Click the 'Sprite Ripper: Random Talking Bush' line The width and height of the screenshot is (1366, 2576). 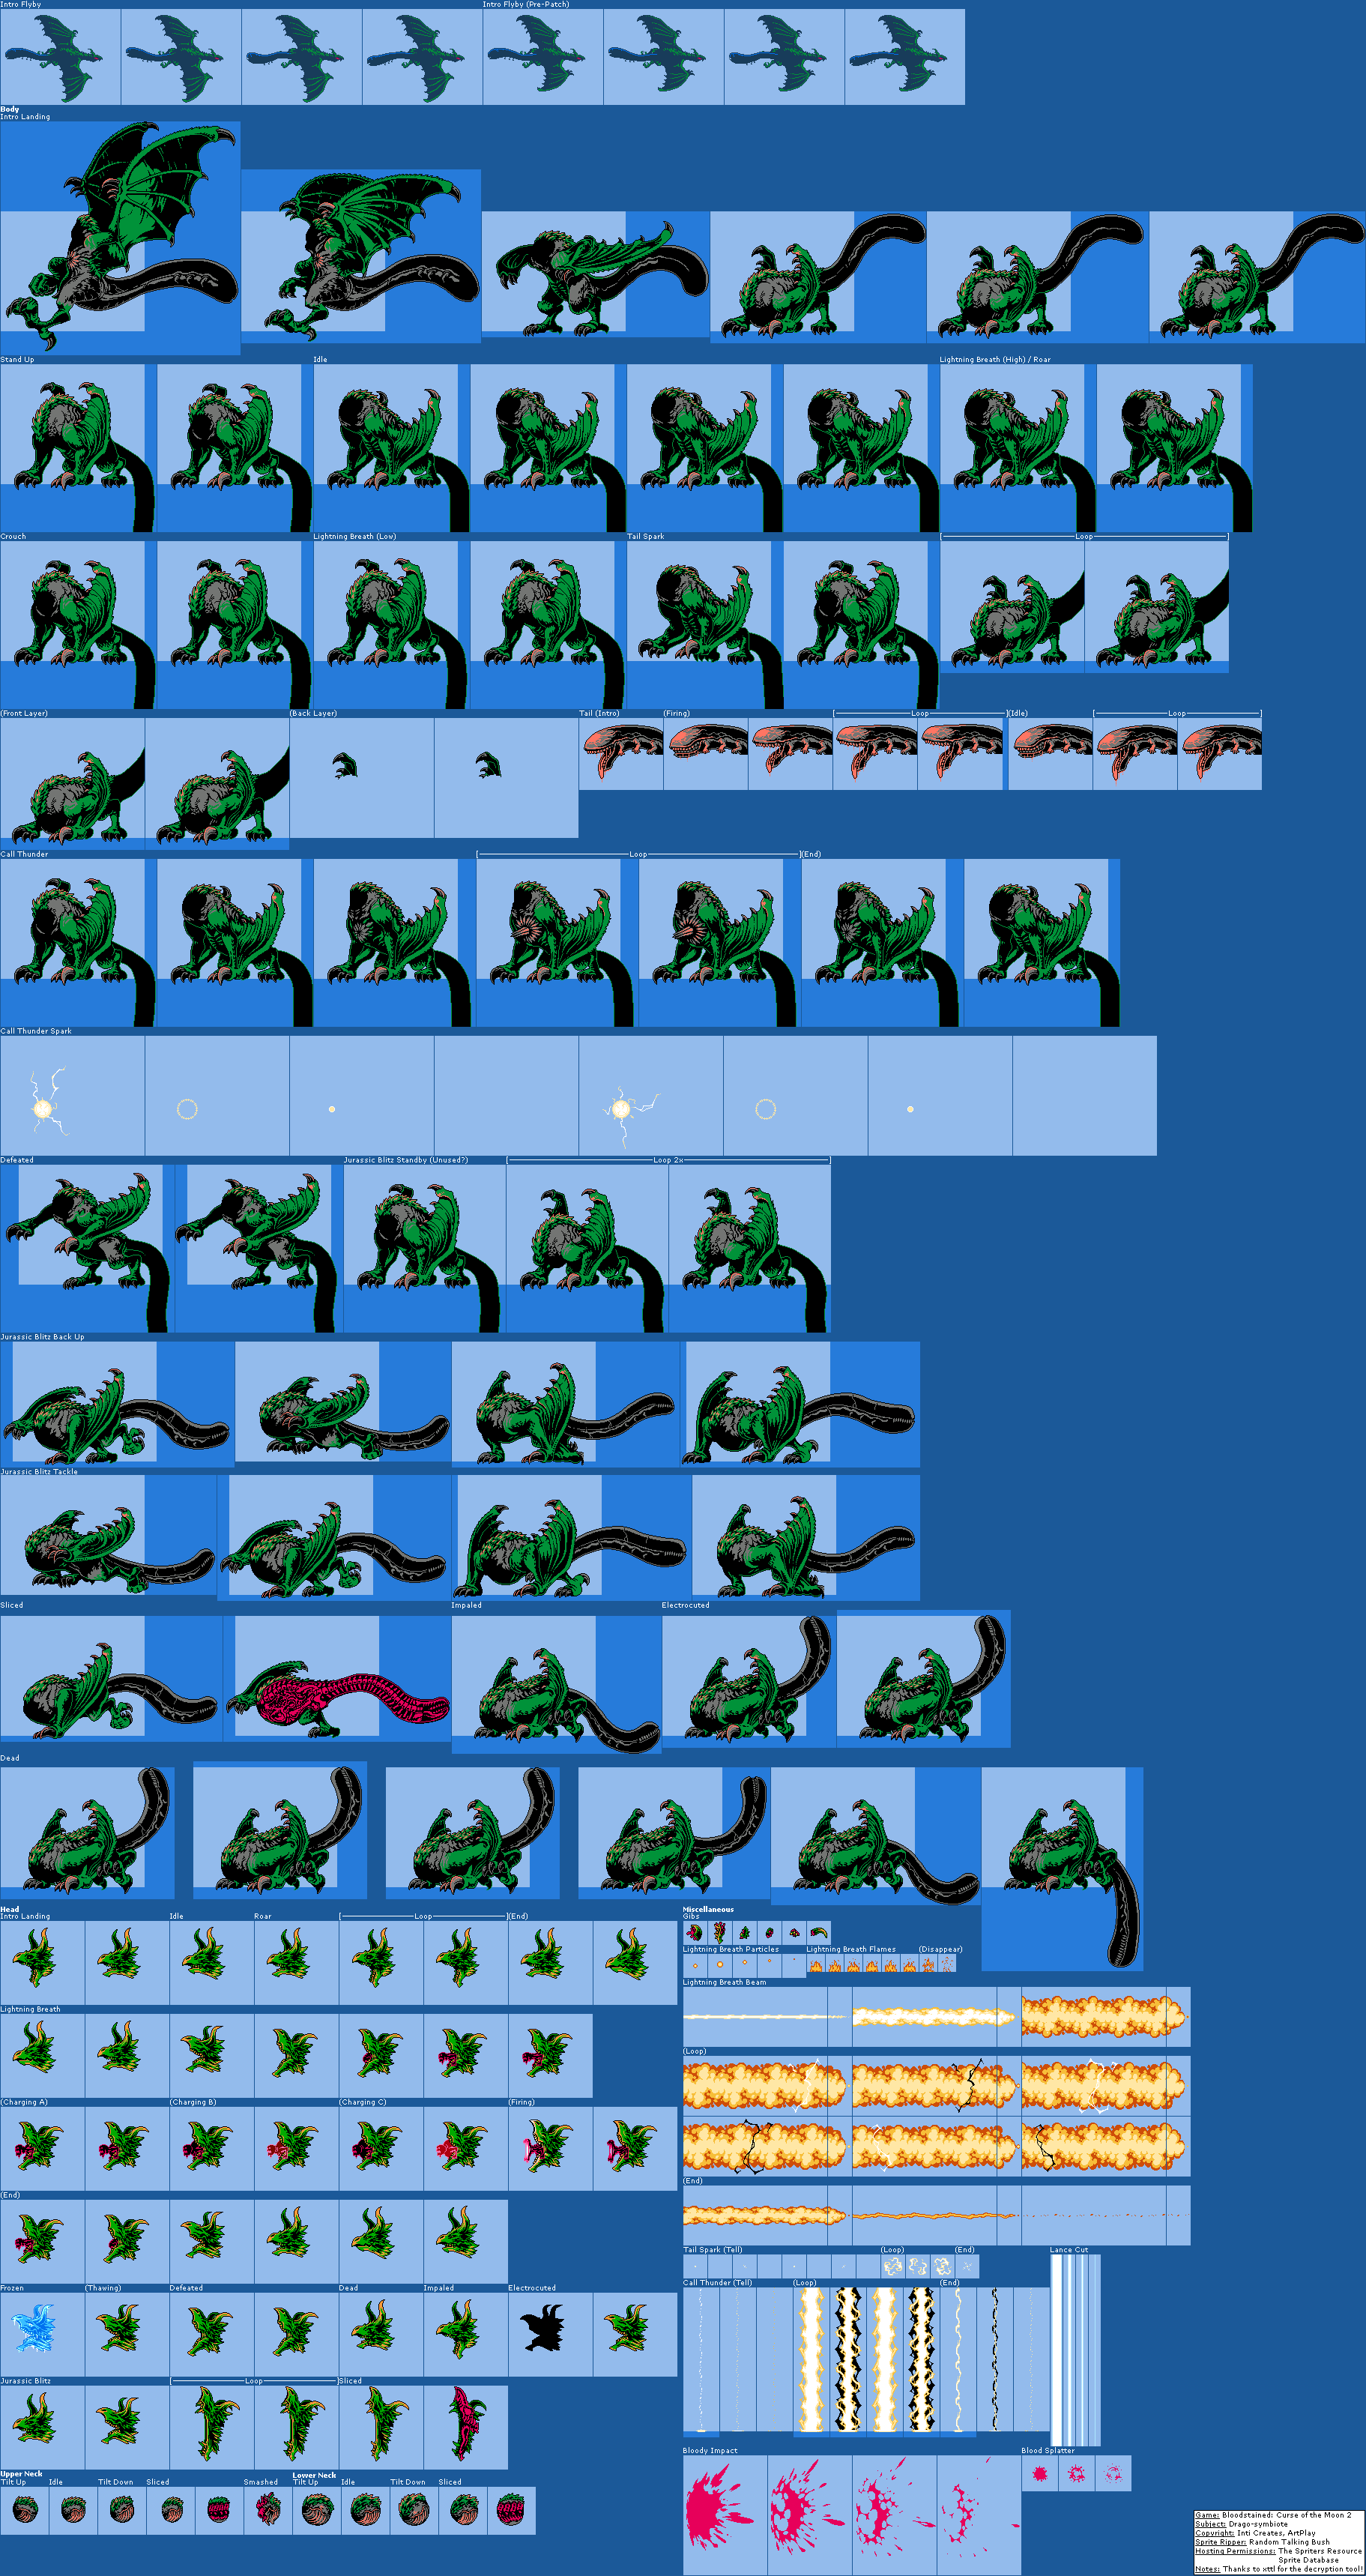point(1262,2542)
